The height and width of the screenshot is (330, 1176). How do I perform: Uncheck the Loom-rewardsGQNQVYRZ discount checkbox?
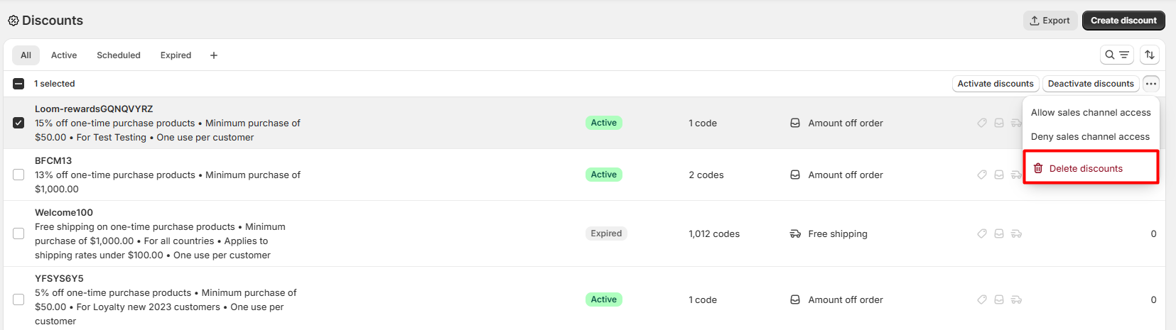(x=18, y=123)
